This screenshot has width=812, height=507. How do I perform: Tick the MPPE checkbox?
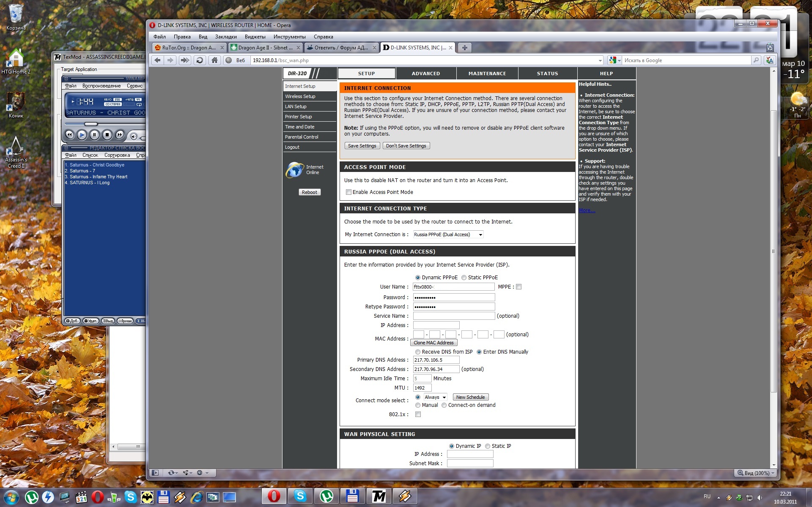click(519, 287)
